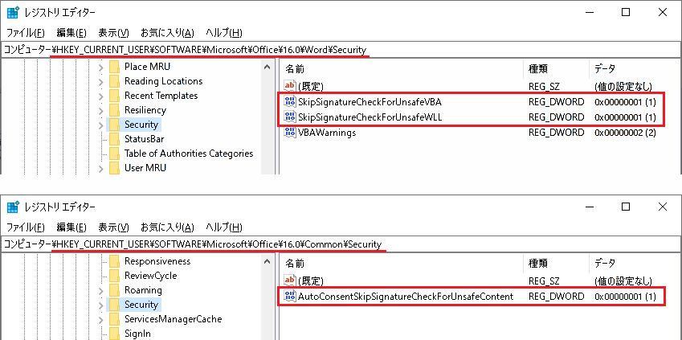The height and width of the screenshot is (340, 682).
Task: Open Favorites menu in Word\Security registry window
Action: [x=167, y=33]
